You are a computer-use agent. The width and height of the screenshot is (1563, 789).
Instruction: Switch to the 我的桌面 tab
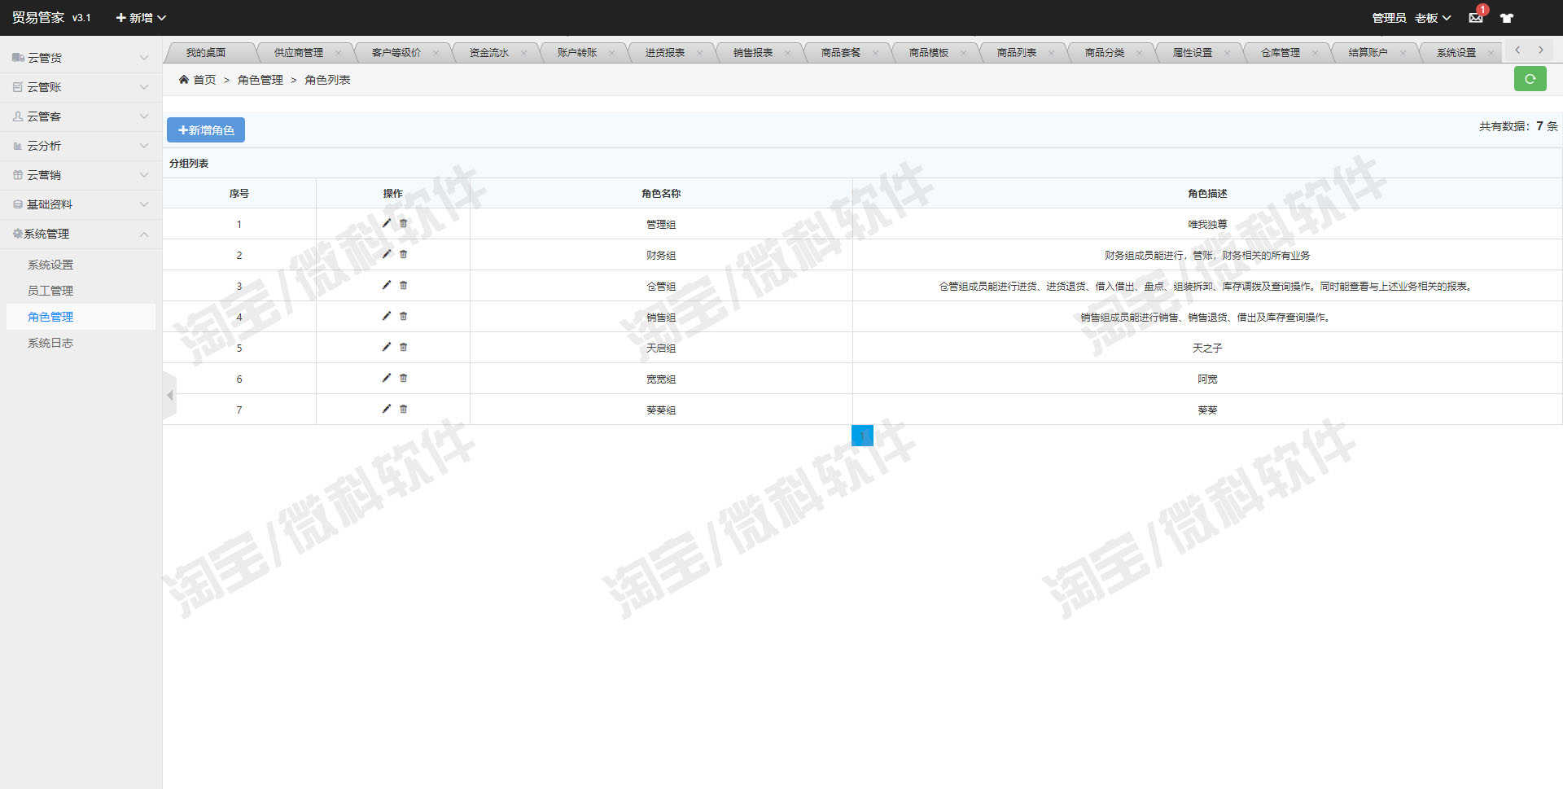point(206,53)
